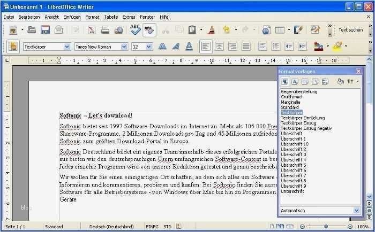375x232 pixels.
Task: Apply bold with the first A icon
Action: pos(162,47)
